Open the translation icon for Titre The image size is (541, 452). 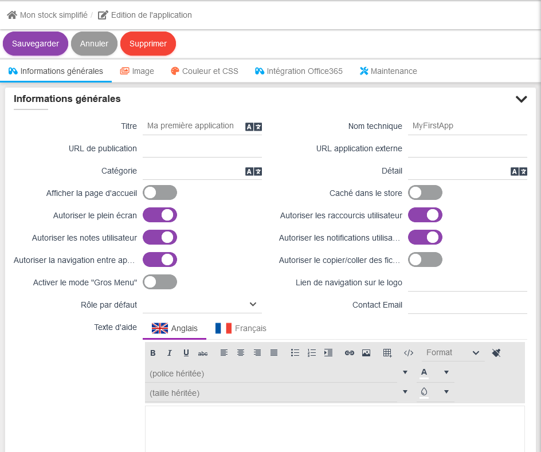253,127
